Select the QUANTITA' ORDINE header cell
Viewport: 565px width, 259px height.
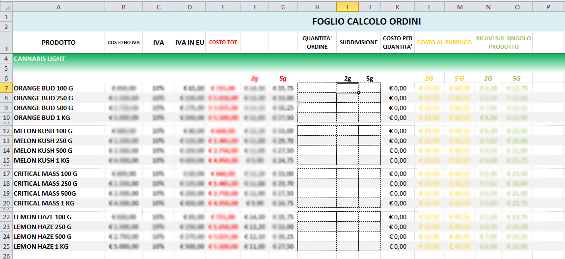pyautogui.click(x=317, y=43)
